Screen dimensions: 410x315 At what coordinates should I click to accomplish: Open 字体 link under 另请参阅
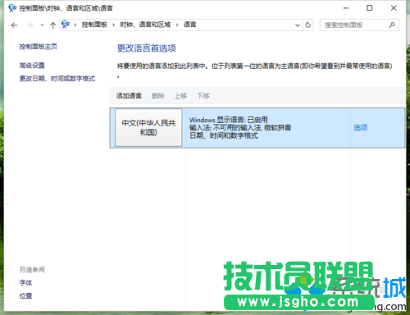point(25,283)
